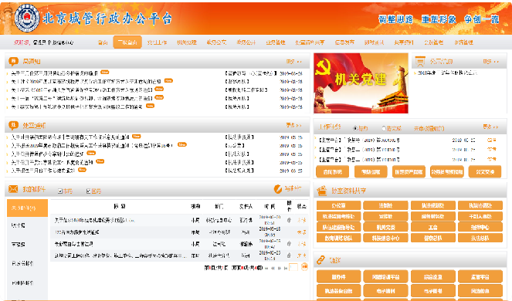Click the Beijing Chengguan emblem logo
The height and width of the screenshot is (301, 512).
(x=27, y=18)
